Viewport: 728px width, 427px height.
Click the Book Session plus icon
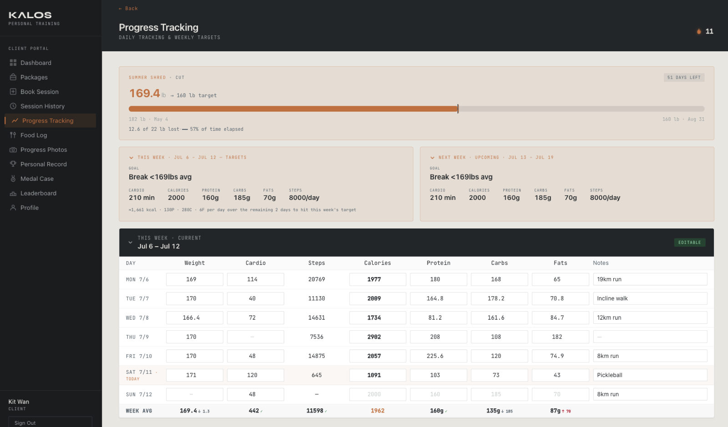pyautogui.click(x=13, y=92)
